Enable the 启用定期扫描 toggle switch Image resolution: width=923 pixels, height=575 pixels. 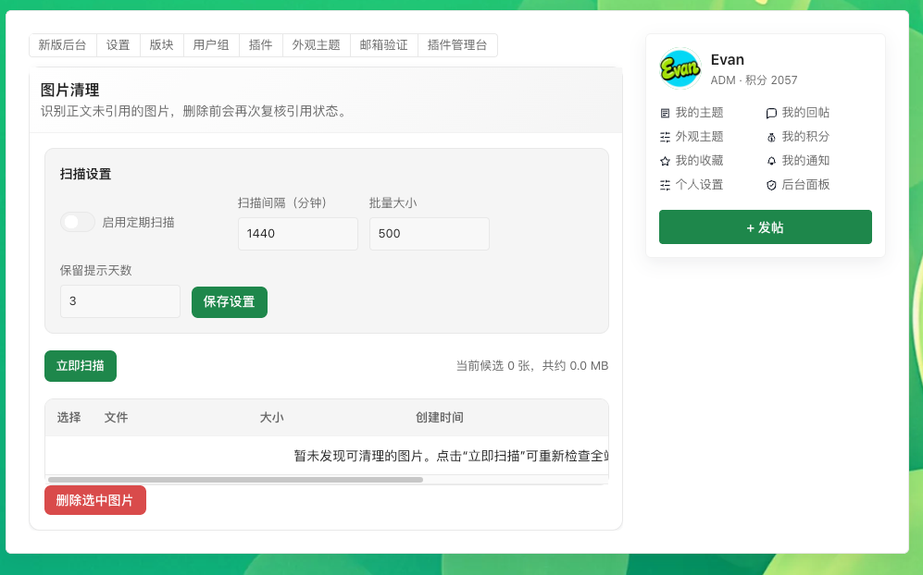(x=78, y=222)
